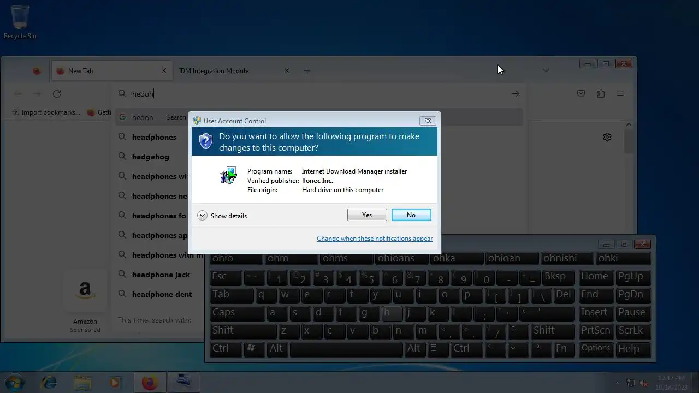Viewport: 699px width, 393px height.
Task: Click the Import bookmarks toolbar button
Action: click(x=46, y=112)
